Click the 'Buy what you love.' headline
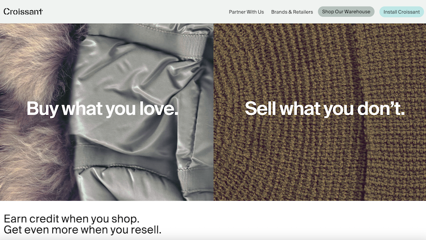This screenshot has height=240, width=426. click(x=103, y=109)
